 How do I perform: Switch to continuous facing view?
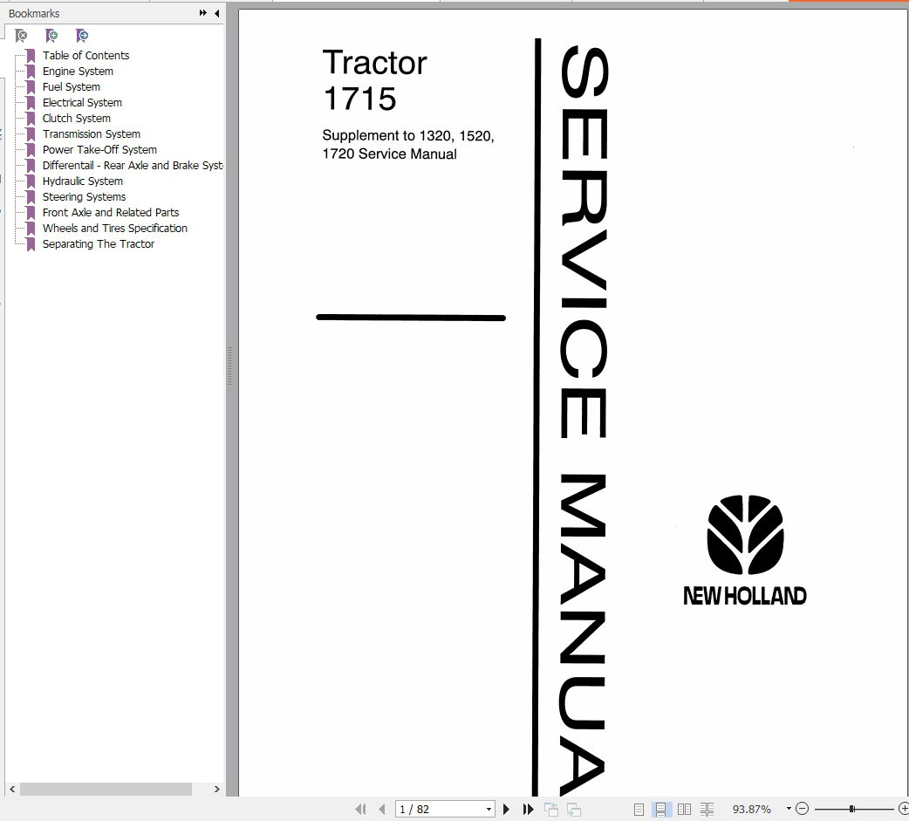click(x=707, y=810)
